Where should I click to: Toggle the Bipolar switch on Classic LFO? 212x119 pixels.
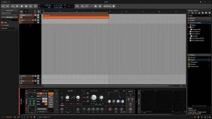[46, 104]
